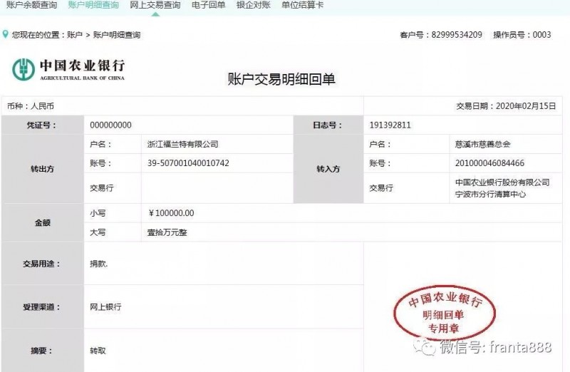
Task: Switch to 网上交易查询 tab
Action: pyautogui.click(x=155, y=5)
